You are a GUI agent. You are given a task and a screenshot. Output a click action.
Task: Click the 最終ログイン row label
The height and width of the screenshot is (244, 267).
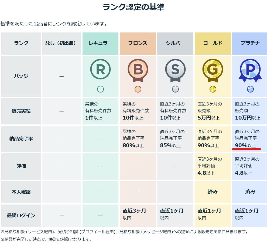[x=21, y=215]
